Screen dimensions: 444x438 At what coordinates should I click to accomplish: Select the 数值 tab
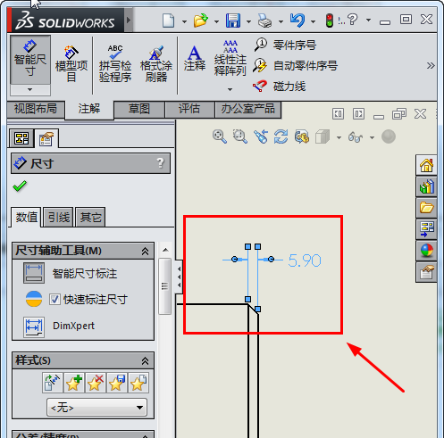(x=27, y=218)
